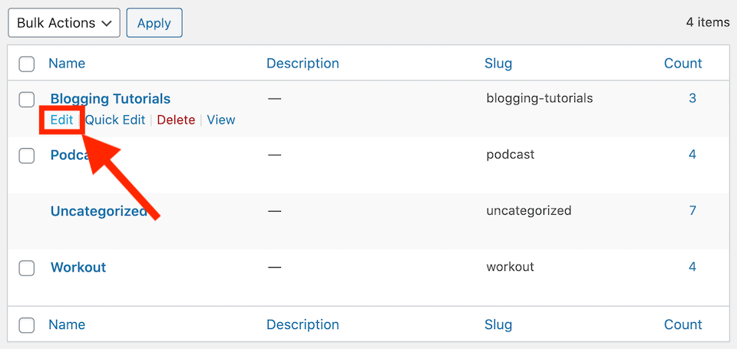Toggle the select-all checkbox in header
737x349 pixels.
(x=26, y=64)
